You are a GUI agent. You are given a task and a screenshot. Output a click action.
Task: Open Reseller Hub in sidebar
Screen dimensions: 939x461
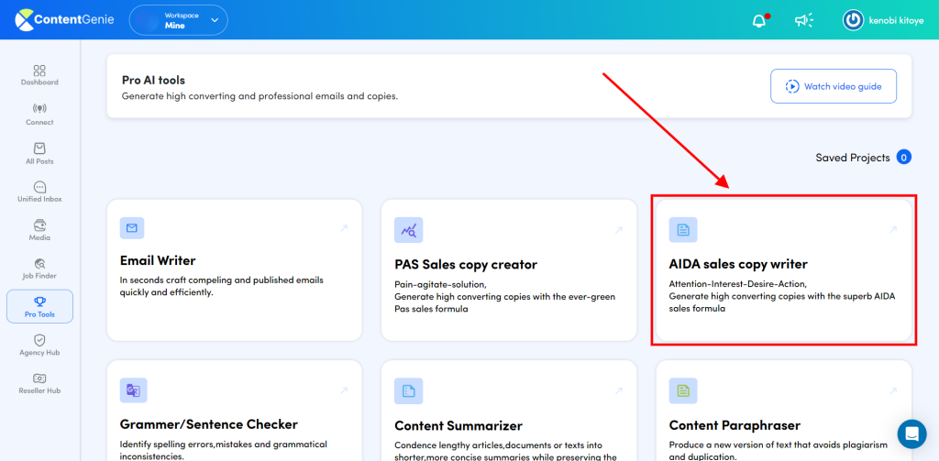pos(39,384)
